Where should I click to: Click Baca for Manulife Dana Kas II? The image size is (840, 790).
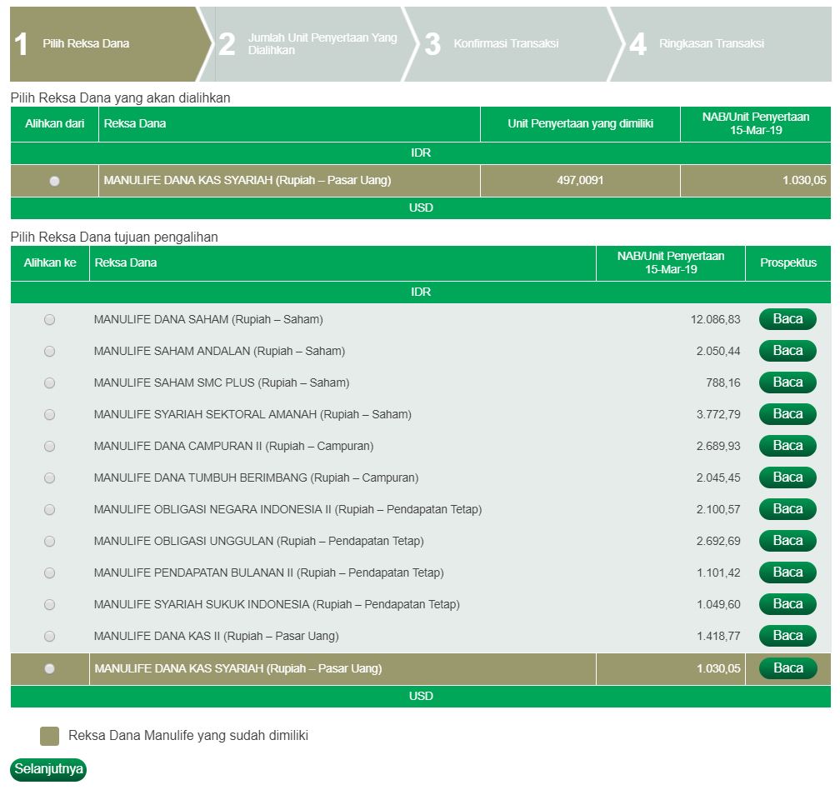[x=787, y=635]
